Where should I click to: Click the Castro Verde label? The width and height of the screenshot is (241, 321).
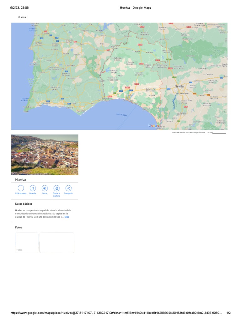(x=70, y=66)
